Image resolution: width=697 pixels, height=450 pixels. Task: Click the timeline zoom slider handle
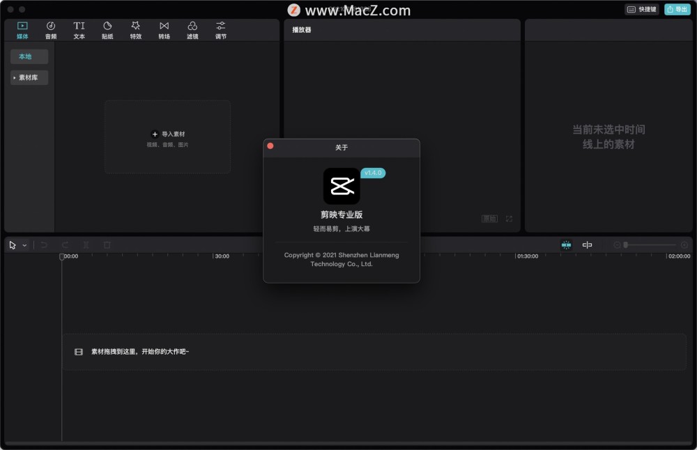click(x=625, y=245)
